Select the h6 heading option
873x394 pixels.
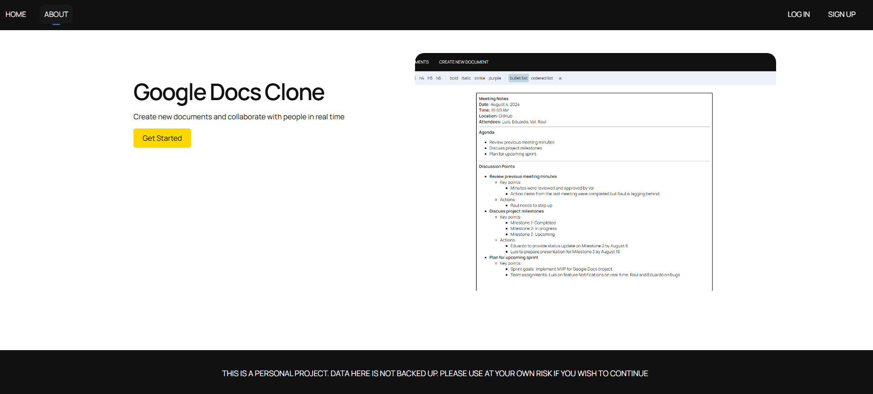[x=438, y=78]
